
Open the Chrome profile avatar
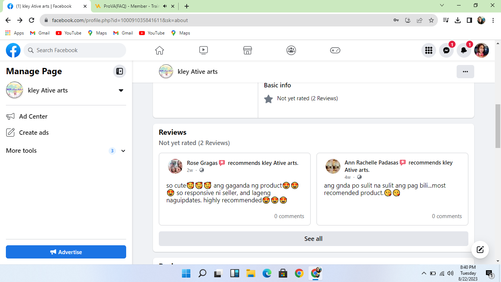point(481,20)
